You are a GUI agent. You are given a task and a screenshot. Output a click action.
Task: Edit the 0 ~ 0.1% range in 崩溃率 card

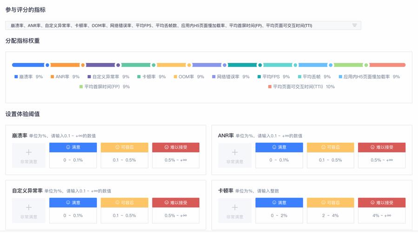pos(73,160)
